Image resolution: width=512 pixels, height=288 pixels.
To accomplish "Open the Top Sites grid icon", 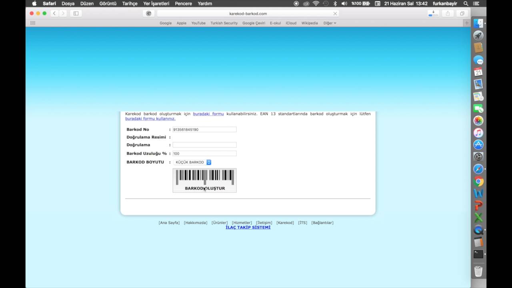I will tap(33, 23).
